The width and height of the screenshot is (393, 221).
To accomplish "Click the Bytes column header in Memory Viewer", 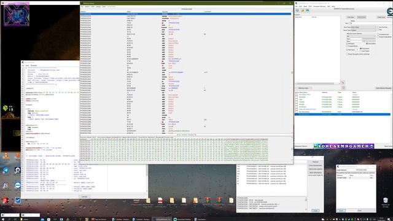I will [129, 12].
